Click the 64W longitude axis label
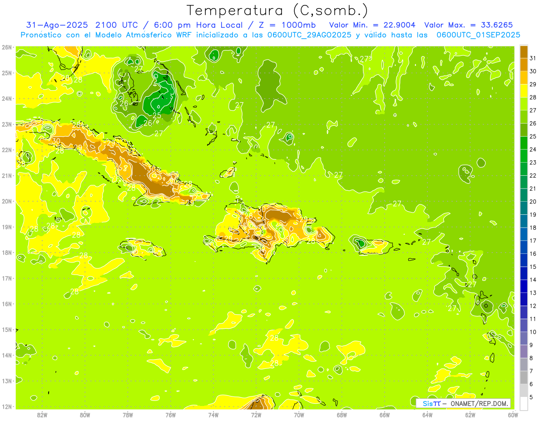The image size is (545, 421). pyautogui.click(x=427, y=415)
